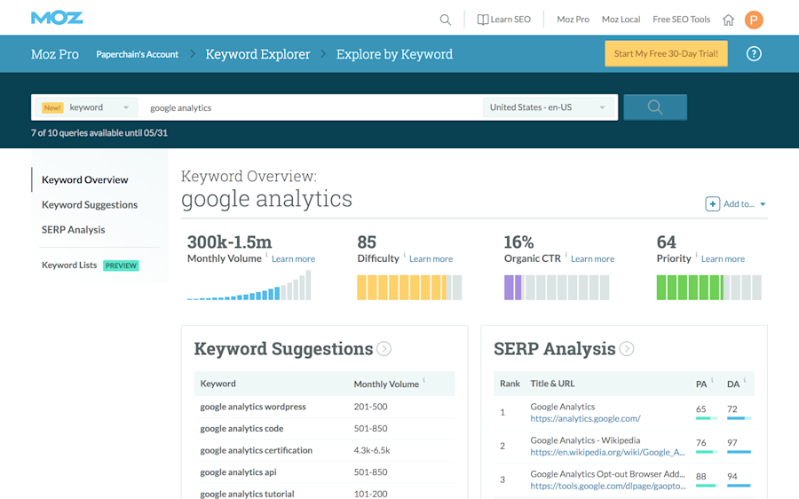Open Moz Pro in top navigation

[x=573, y=20]
